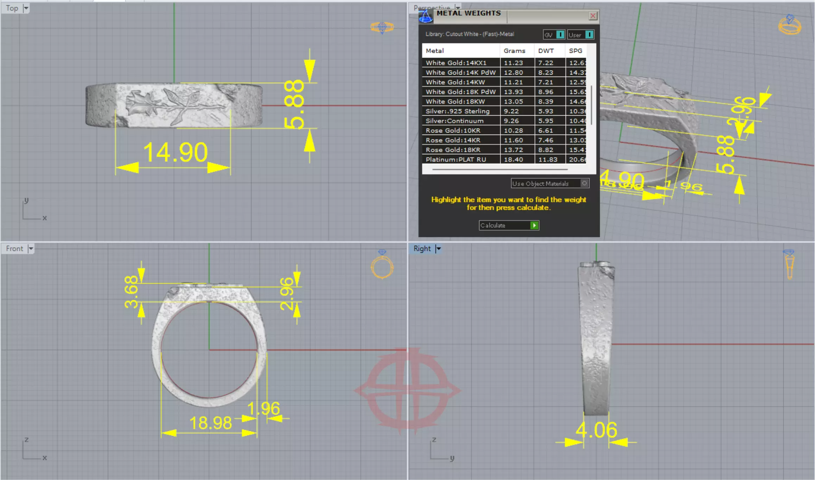
Task: Sort by the Grams column header
Action: (x=517, y=51)
